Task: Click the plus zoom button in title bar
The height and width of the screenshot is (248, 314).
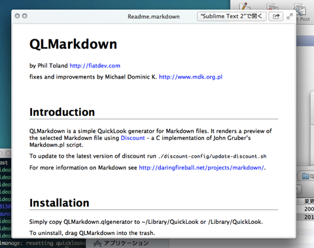Action: (x=25, y=16)
